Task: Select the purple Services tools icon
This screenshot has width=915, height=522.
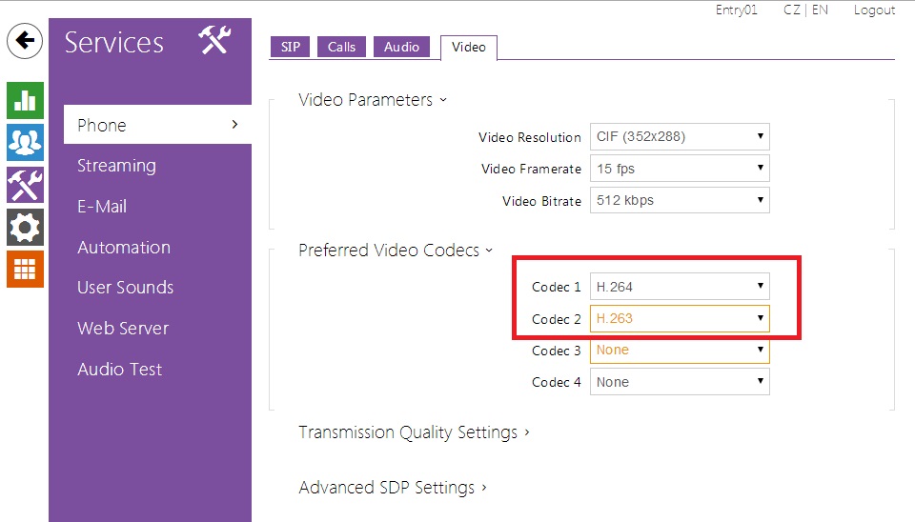Action: tap(25, 184)
